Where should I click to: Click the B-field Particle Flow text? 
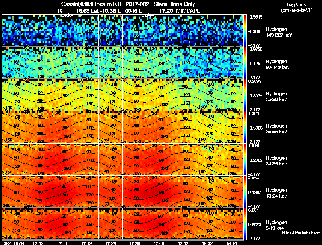point(301,233)
